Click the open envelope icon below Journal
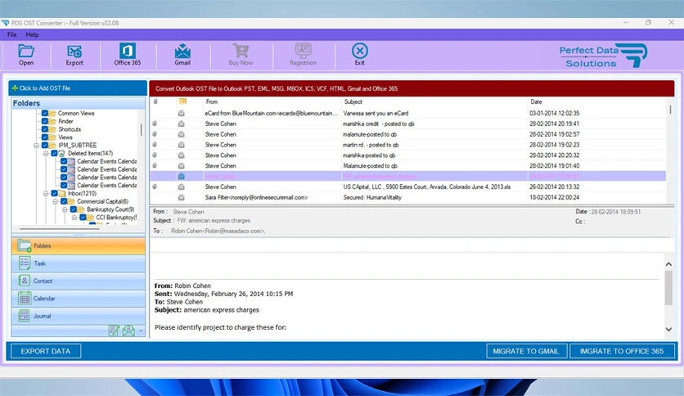The image size is (684, 396). point(128,331)
